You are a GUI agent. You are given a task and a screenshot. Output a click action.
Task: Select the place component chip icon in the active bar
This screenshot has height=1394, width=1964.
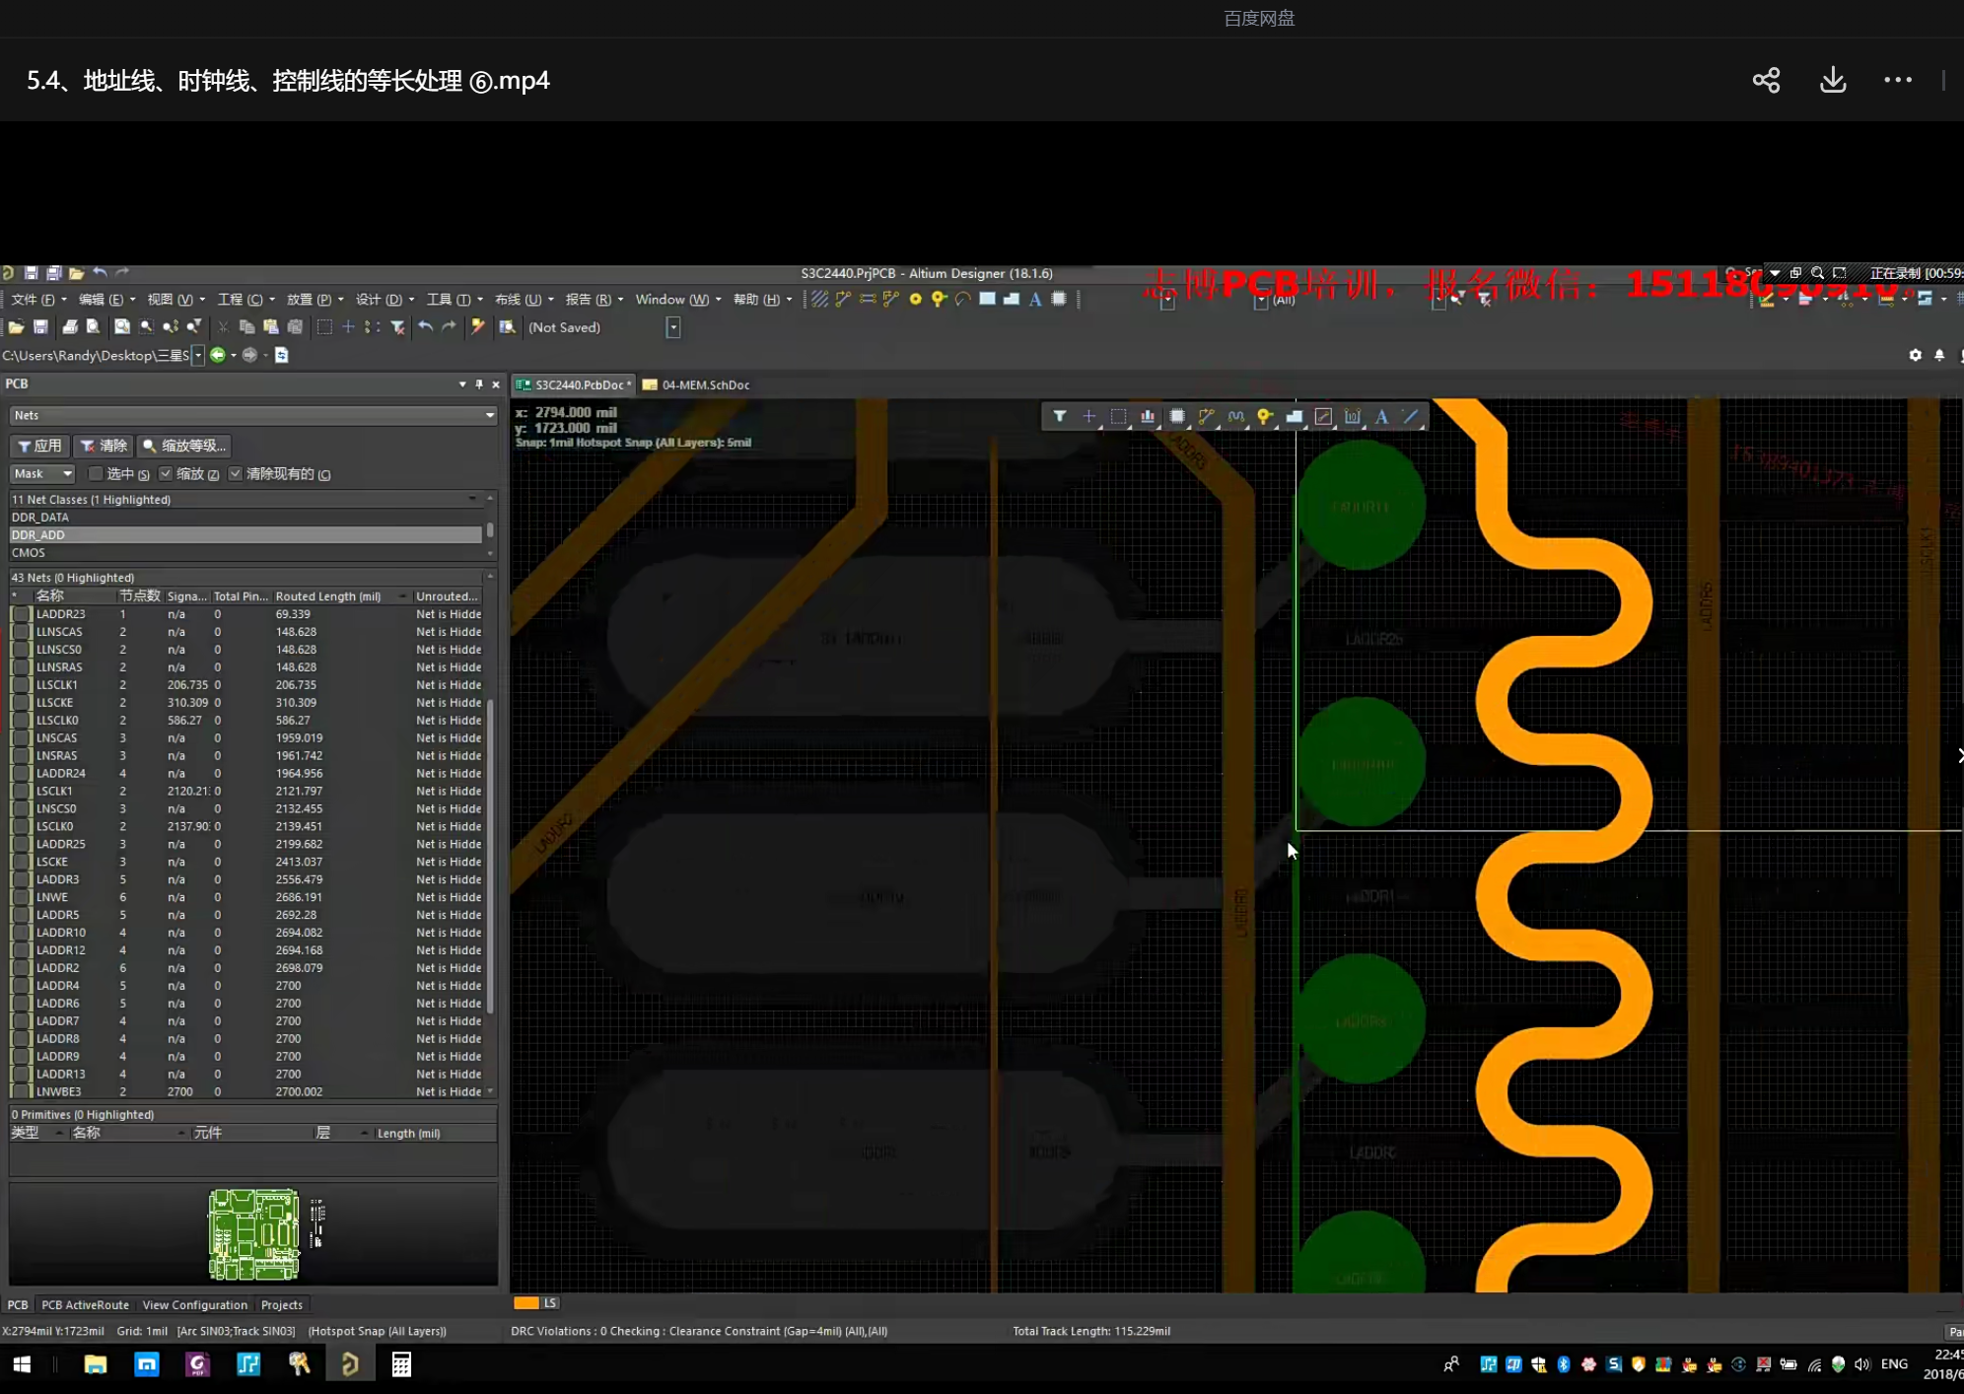(x=1177, y=417)
